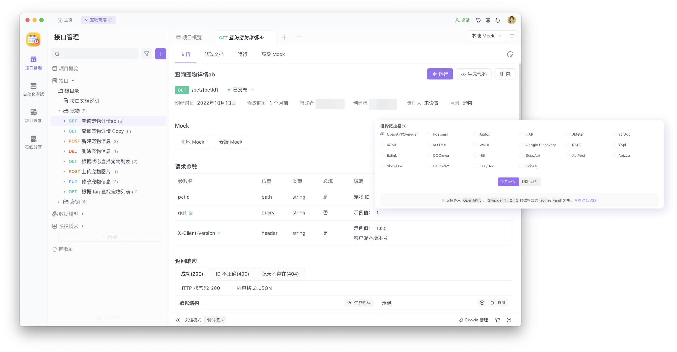Open 项目设置 from the sidebar
Viewport: 677px width, 352px height.
[33, 115]
